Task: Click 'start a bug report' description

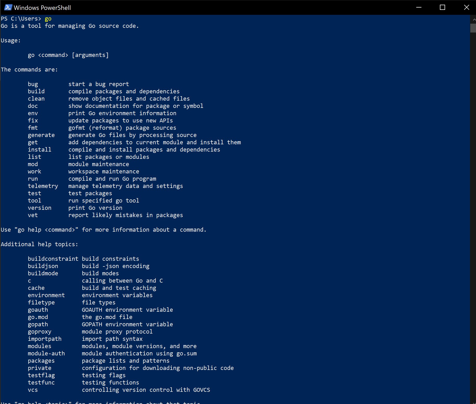Action: click(x=99, y=84)
